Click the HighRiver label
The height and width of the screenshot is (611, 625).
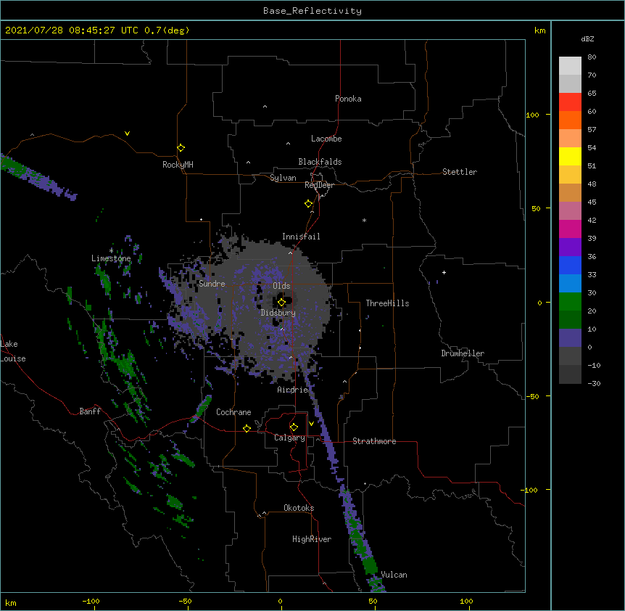312,539
